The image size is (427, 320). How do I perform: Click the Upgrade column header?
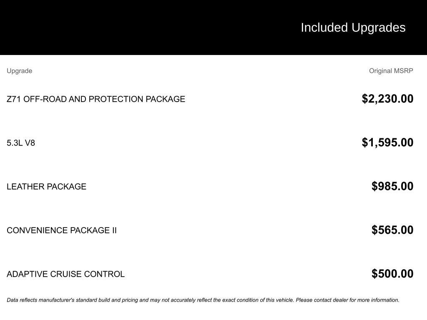pos(19,71)
